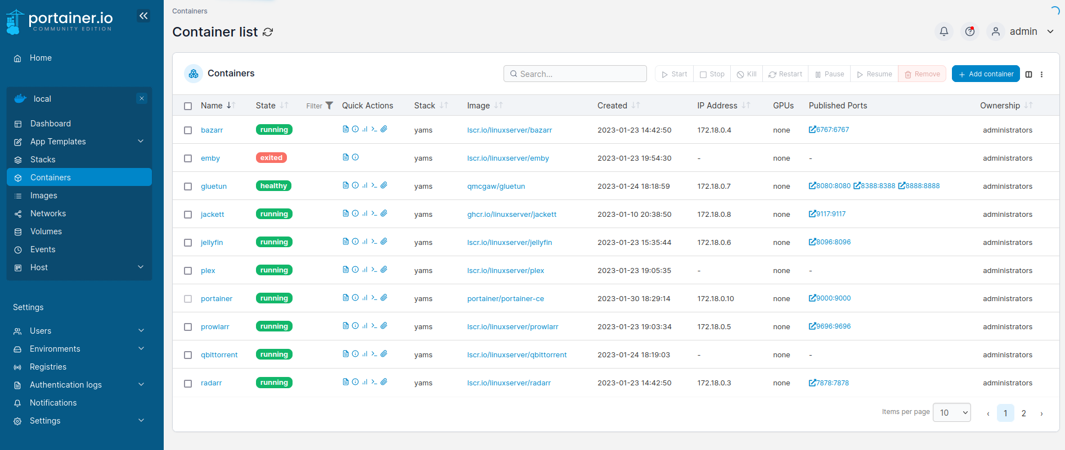1065x450 pixels.
Task: Go to page 2 of containers
Action: click(x=1023, y=413)
